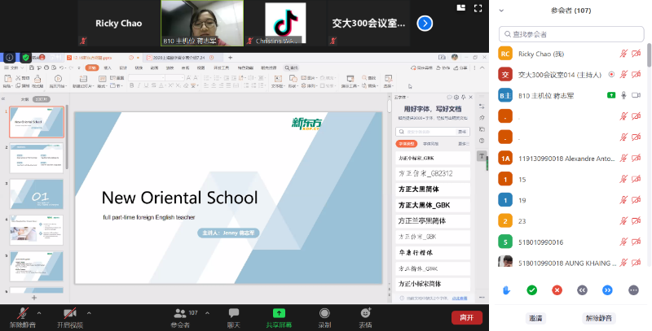Click the 邀请 invite button
The width and height of the screenshot is (652, 331).
tap(535, 319)
